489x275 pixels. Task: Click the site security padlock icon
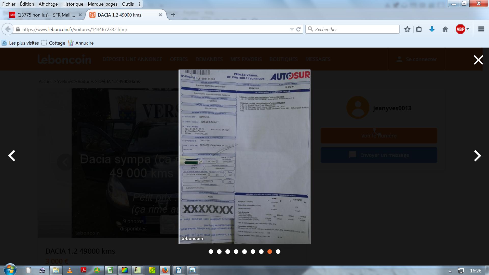click(x=18, y=29)
